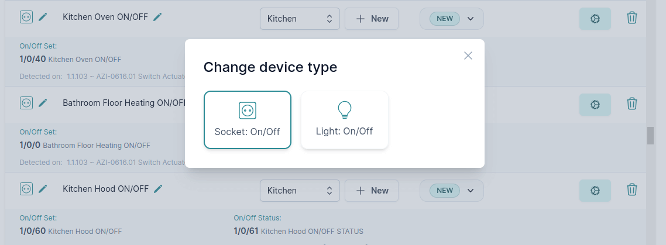Click socket type icon for Kitchen Oven
The width and height of the screenshot is (666, 245).
pos(26,18)
